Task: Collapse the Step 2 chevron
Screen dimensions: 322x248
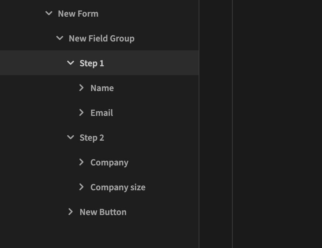Action: pos(71,137)
